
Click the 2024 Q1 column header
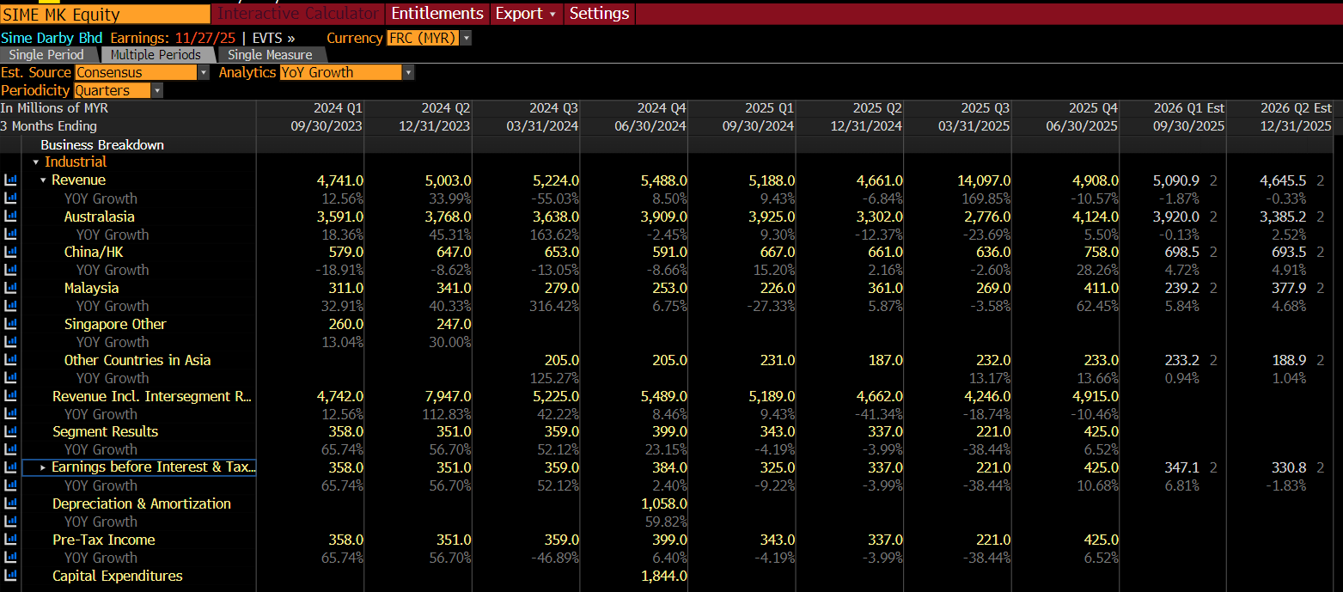[338, 108]
